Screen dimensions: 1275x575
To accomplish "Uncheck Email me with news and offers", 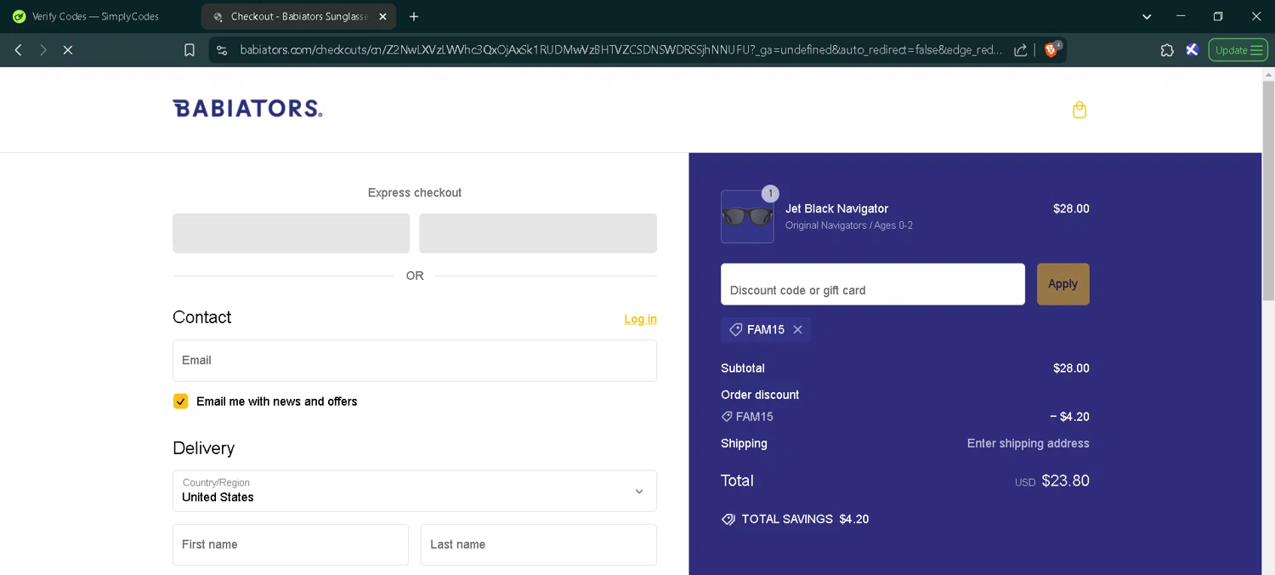I will [x=180, y=401].
